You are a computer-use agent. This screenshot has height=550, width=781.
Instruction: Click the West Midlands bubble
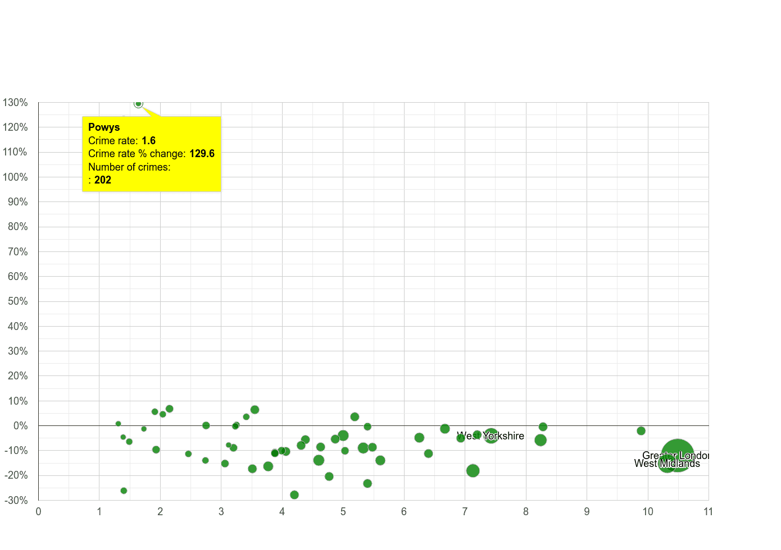(x=666, y=464)
